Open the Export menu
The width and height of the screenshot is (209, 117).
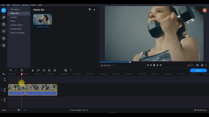(x=33, y=5)
